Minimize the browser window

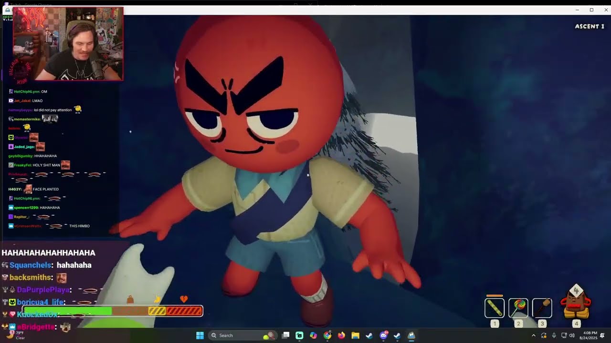tap(577, 10)
